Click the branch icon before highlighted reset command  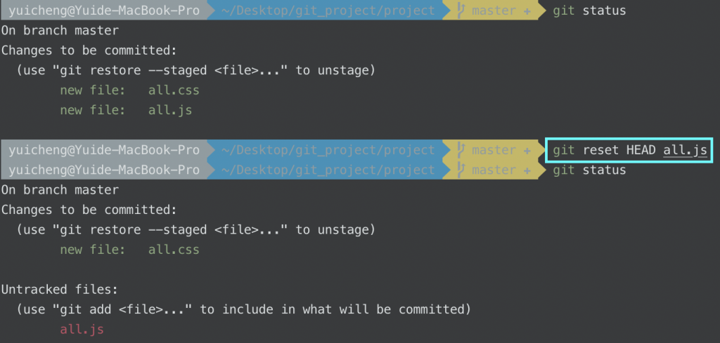[461, 150]
